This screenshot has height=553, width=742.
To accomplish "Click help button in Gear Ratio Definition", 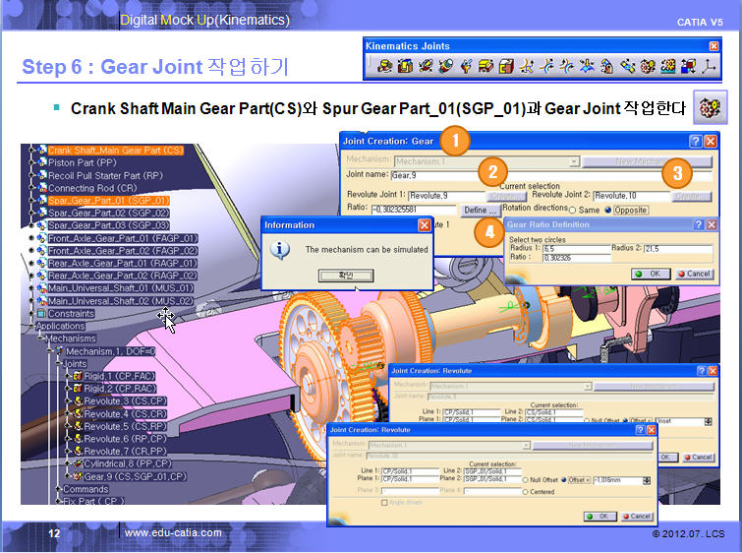I will 698,224.
